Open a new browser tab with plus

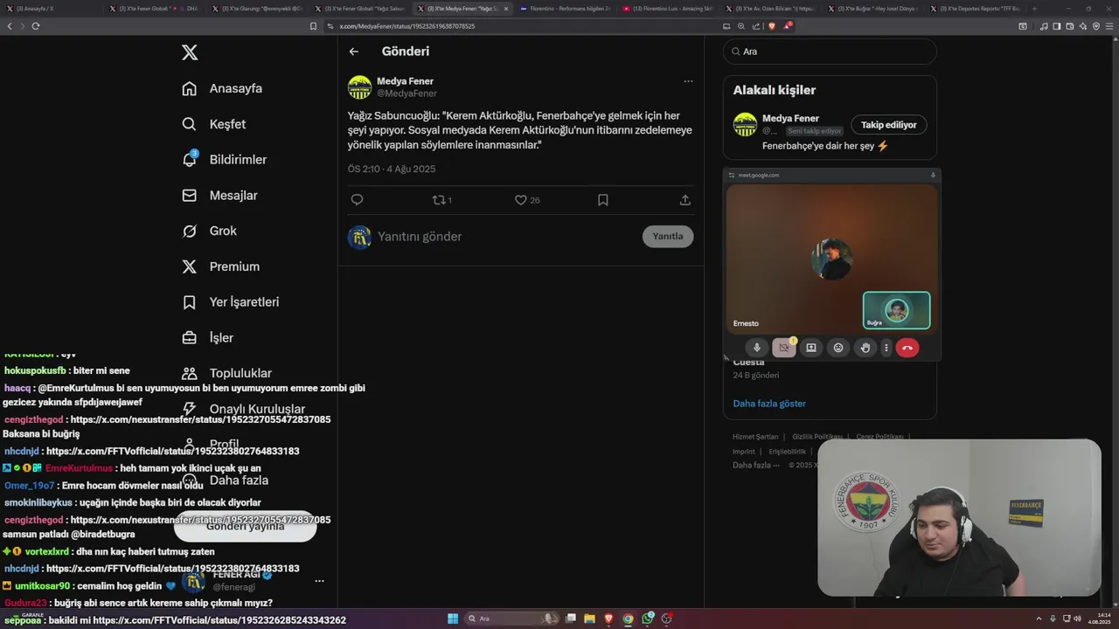1034,9
